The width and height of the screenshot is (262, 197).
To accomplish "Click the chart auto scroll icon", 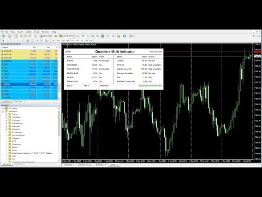I will pos(108,36).
